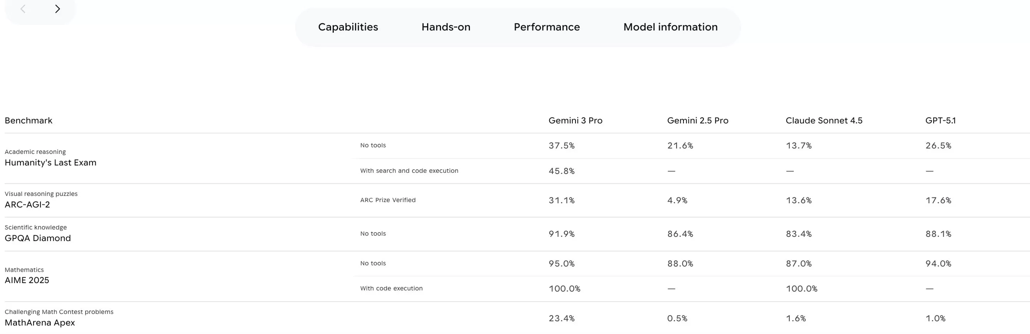View the Model information tab
This screenshot has width=1030, height=334.
(x=670, y=27)
